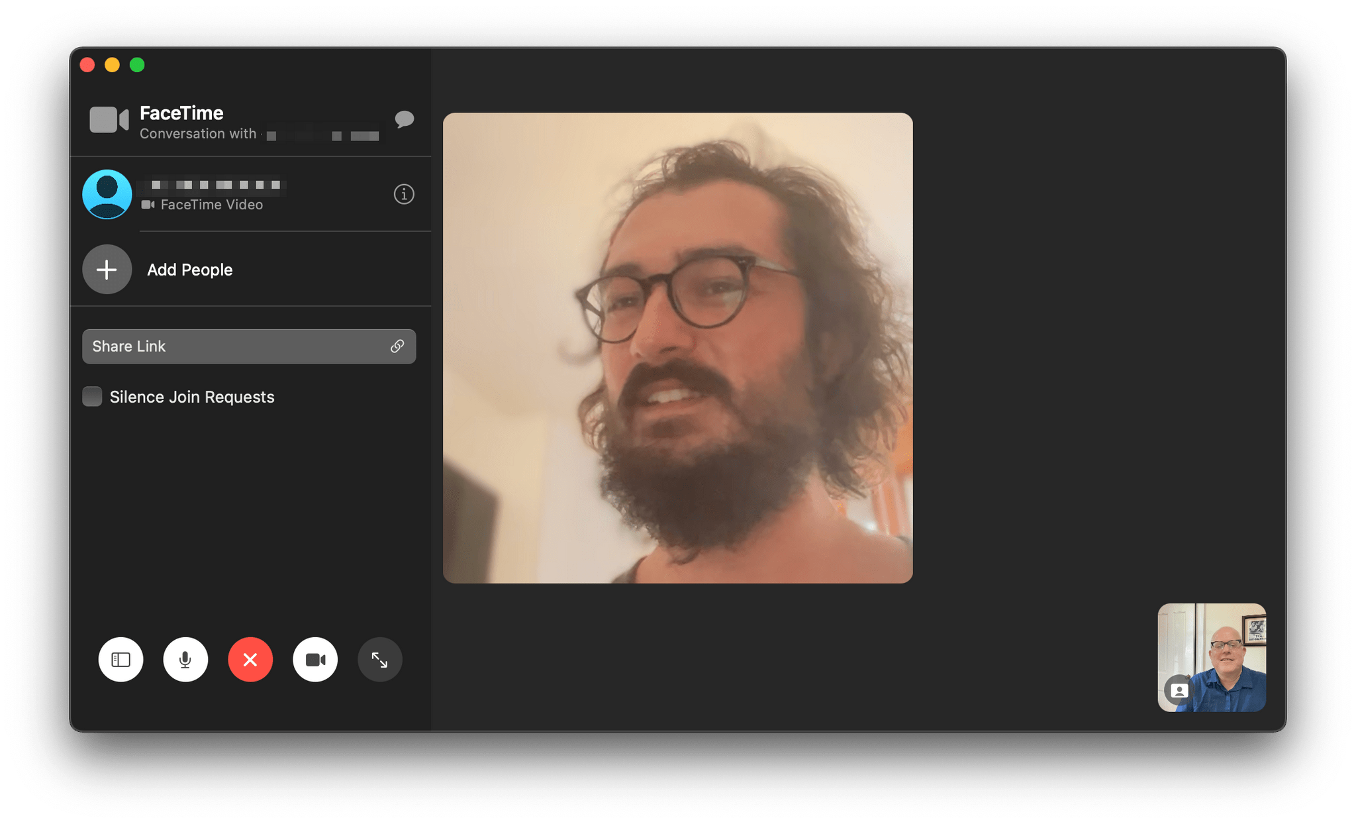Enter full screen with the arrows button
The image size is (1356, 824).
pos(379,660)
